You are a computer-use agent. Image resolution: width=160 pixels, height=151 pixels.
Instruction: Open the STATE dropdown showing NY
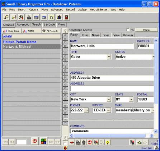pos(131,99)
